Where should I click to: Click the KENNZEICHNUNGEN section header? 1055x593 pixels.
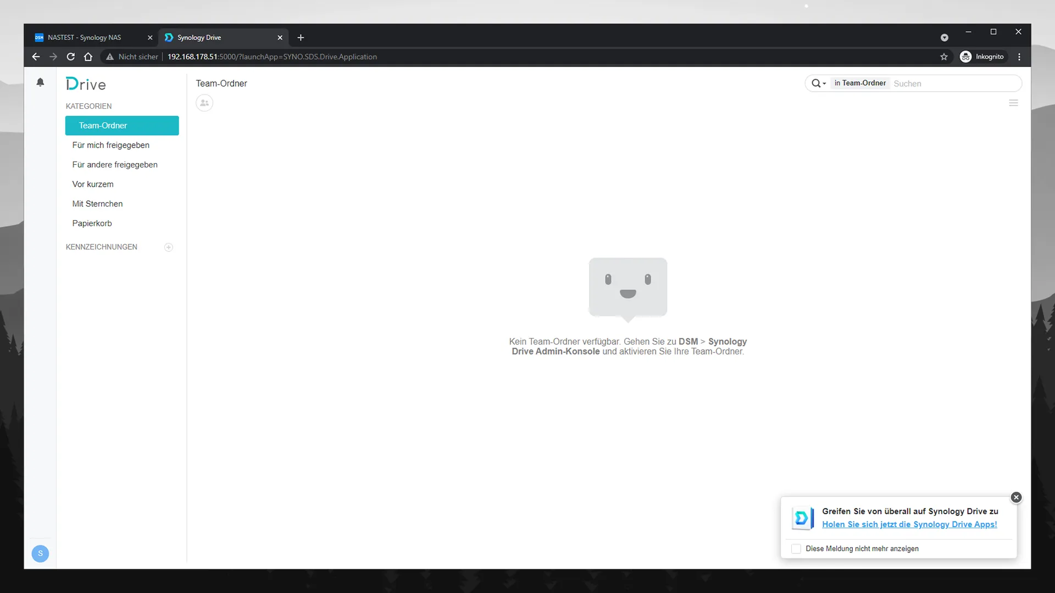click(102, 247)
